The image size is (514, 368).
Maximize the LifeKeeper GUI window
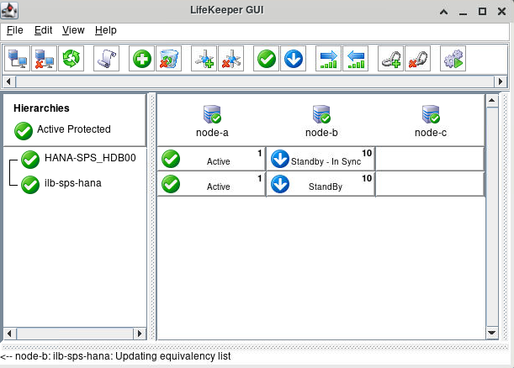(x=482, y=12)
